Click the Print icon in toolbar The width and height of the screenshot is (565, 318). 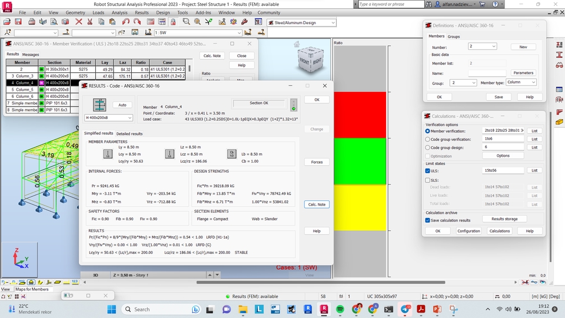pos(32,22)
